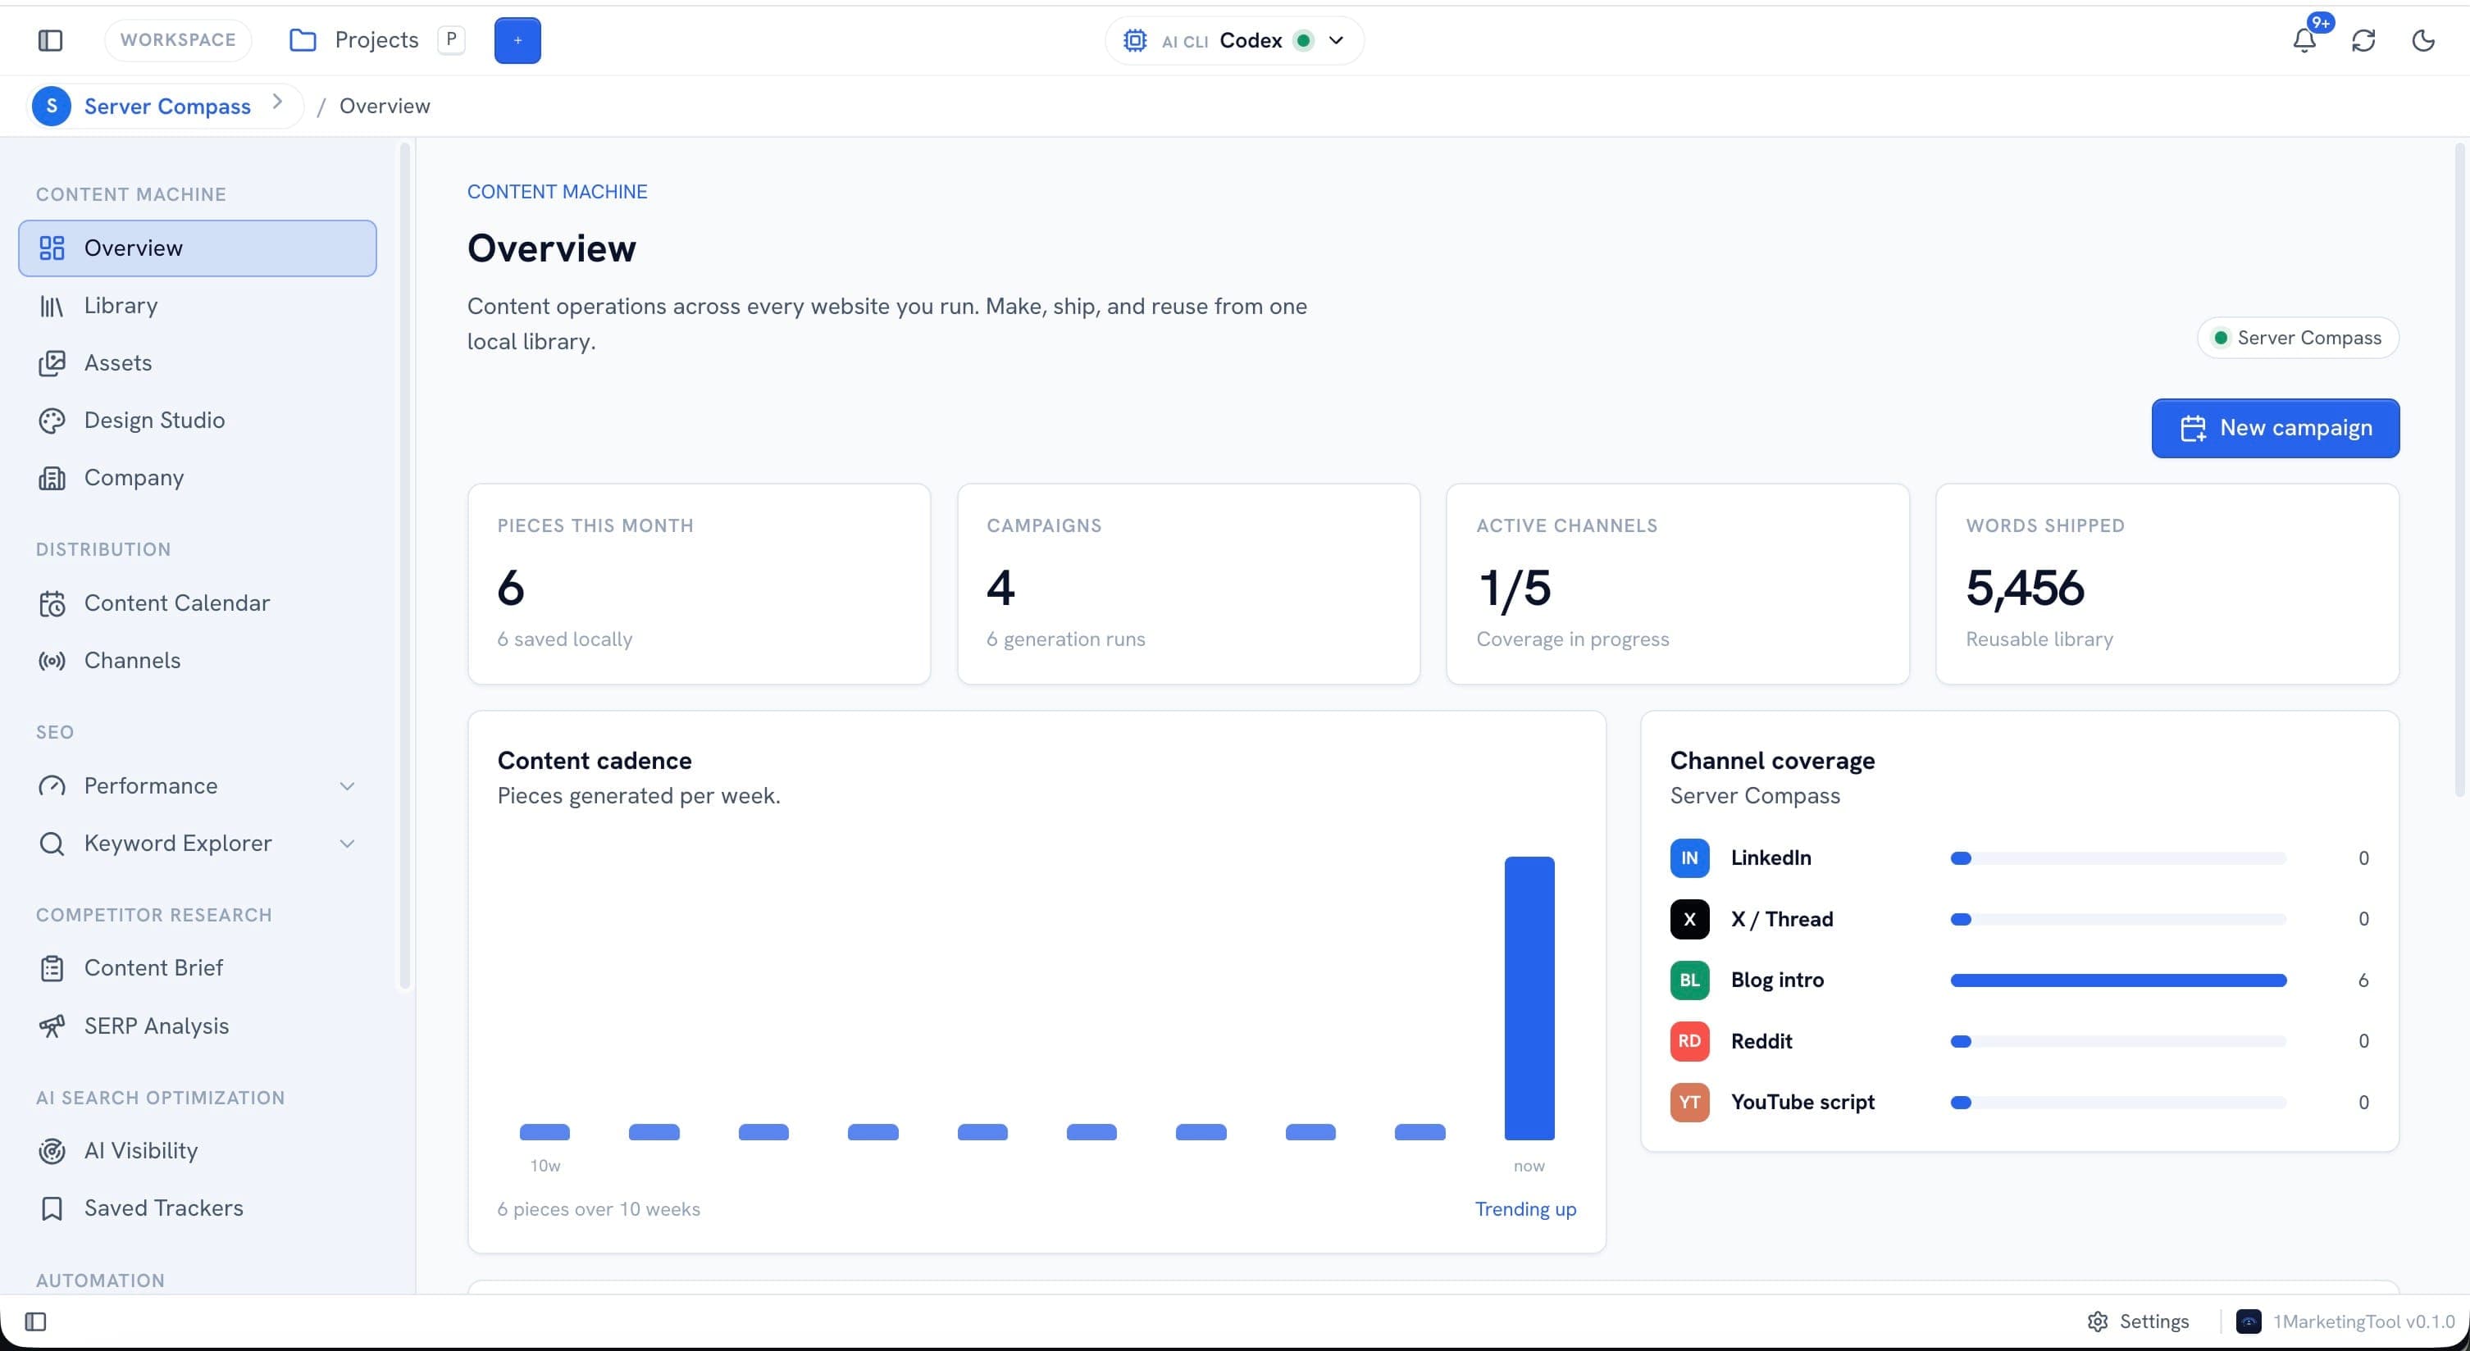Click the New campaign button
2470x1351 pixels.
tap(2276, 428)
